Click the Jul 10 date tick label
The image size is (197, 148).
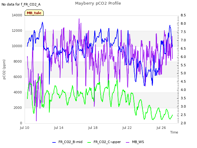[25, 128]
